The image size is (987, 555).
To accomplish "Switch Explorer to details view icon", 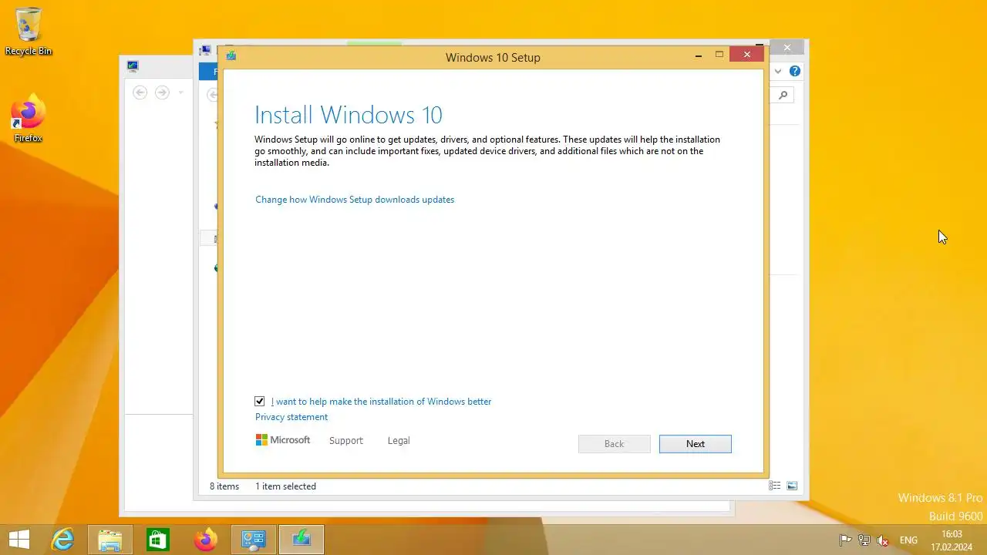I will point(774,486).
